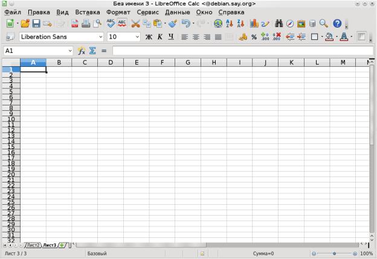Center cell text horizontally

196,37
